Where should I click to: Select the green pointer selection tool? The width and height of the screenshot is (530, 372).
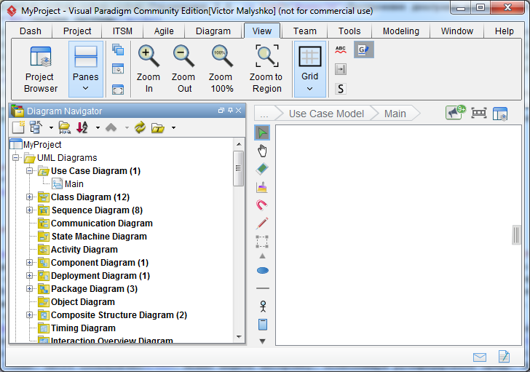[262, 132]
